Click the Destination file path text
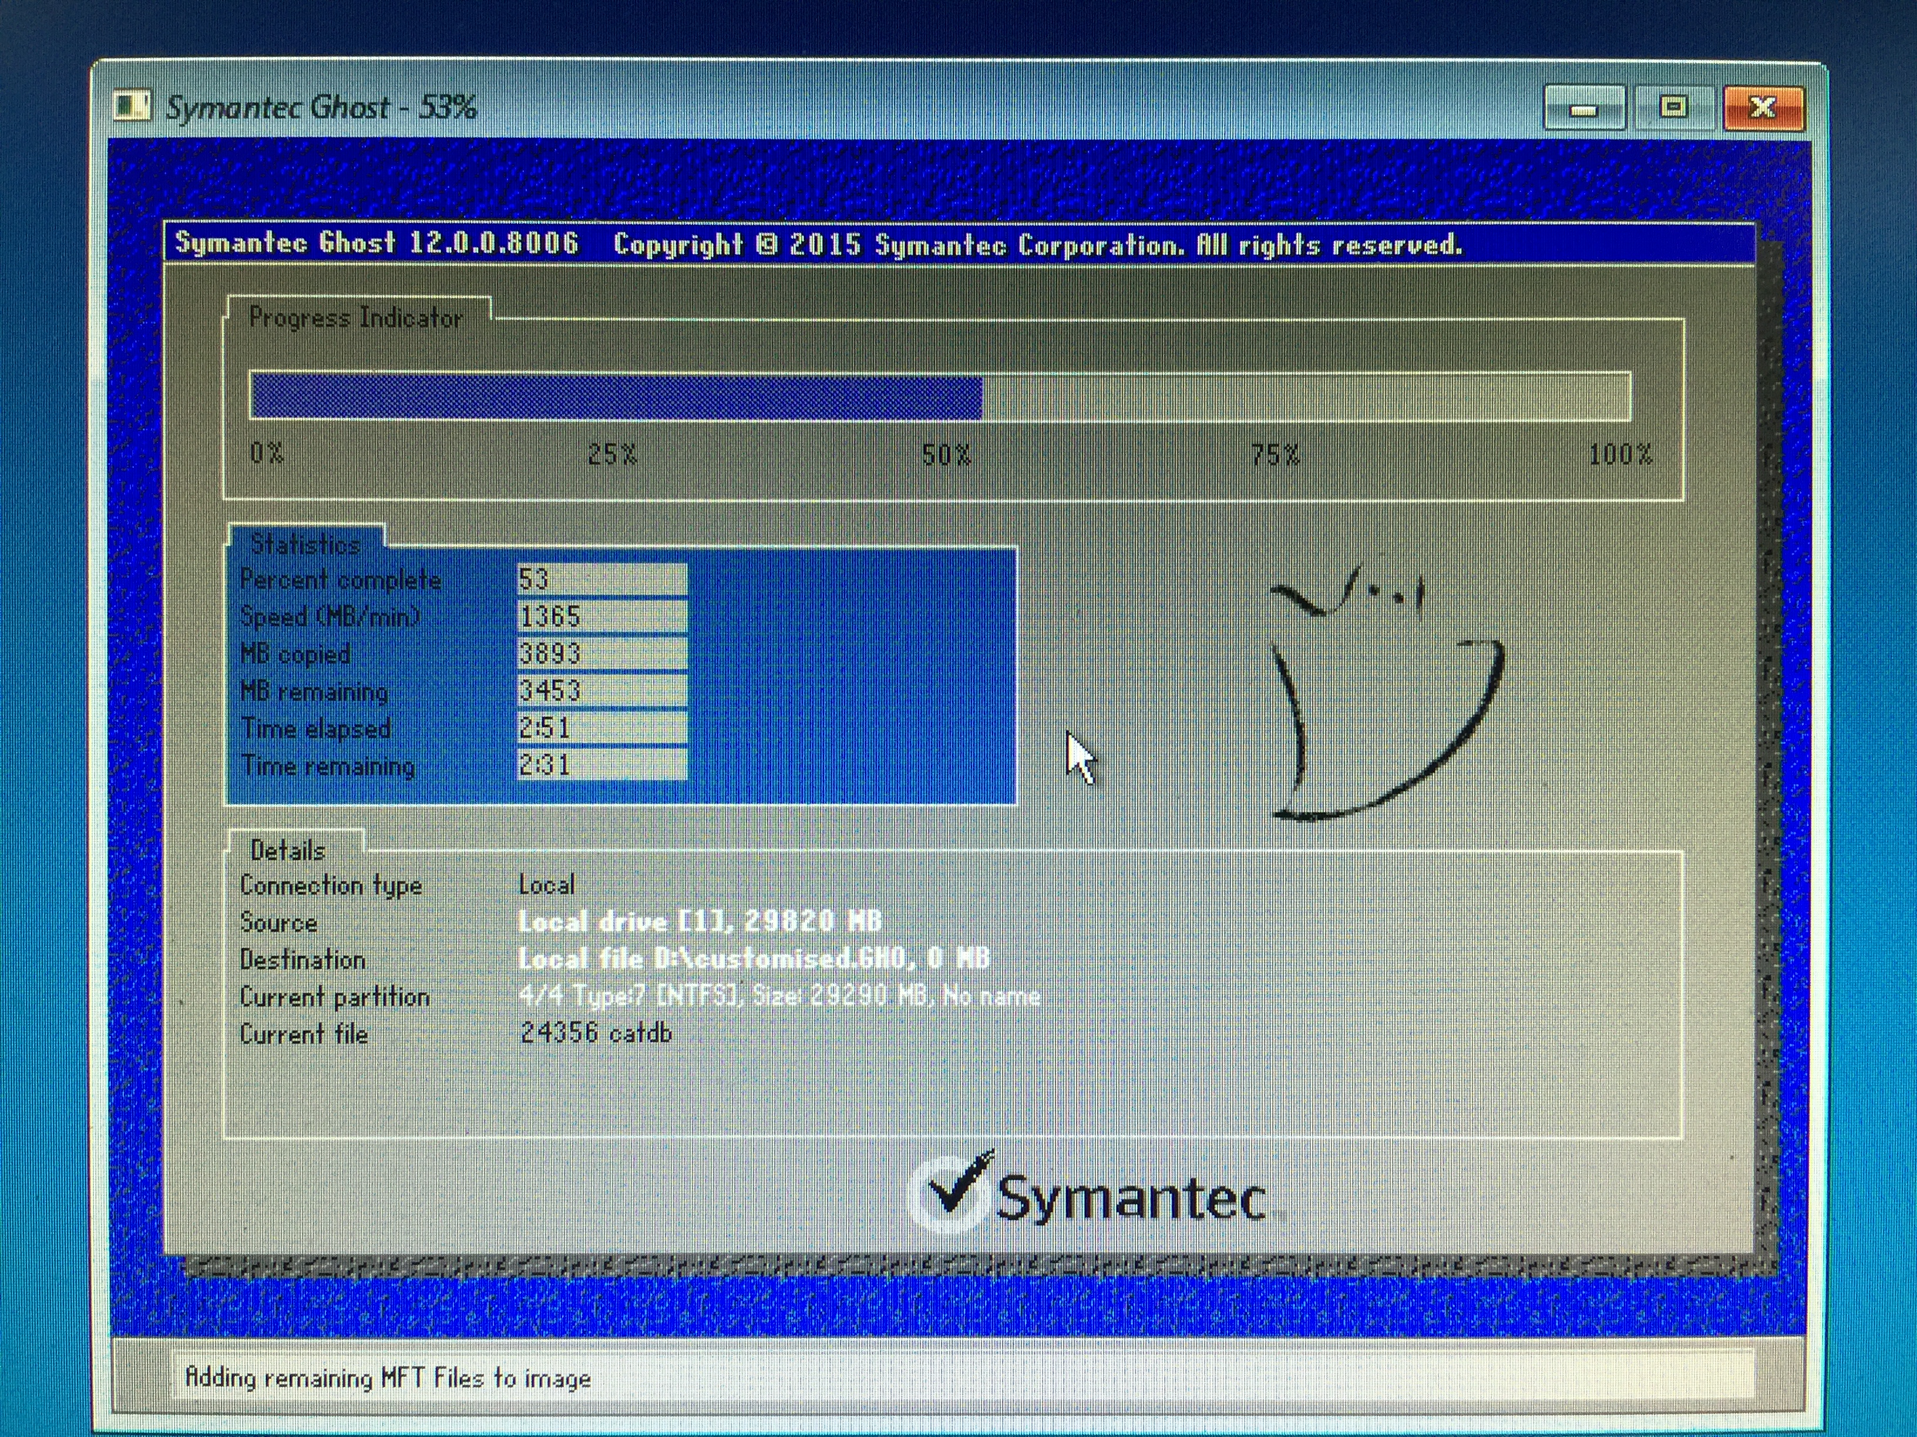 753,958
